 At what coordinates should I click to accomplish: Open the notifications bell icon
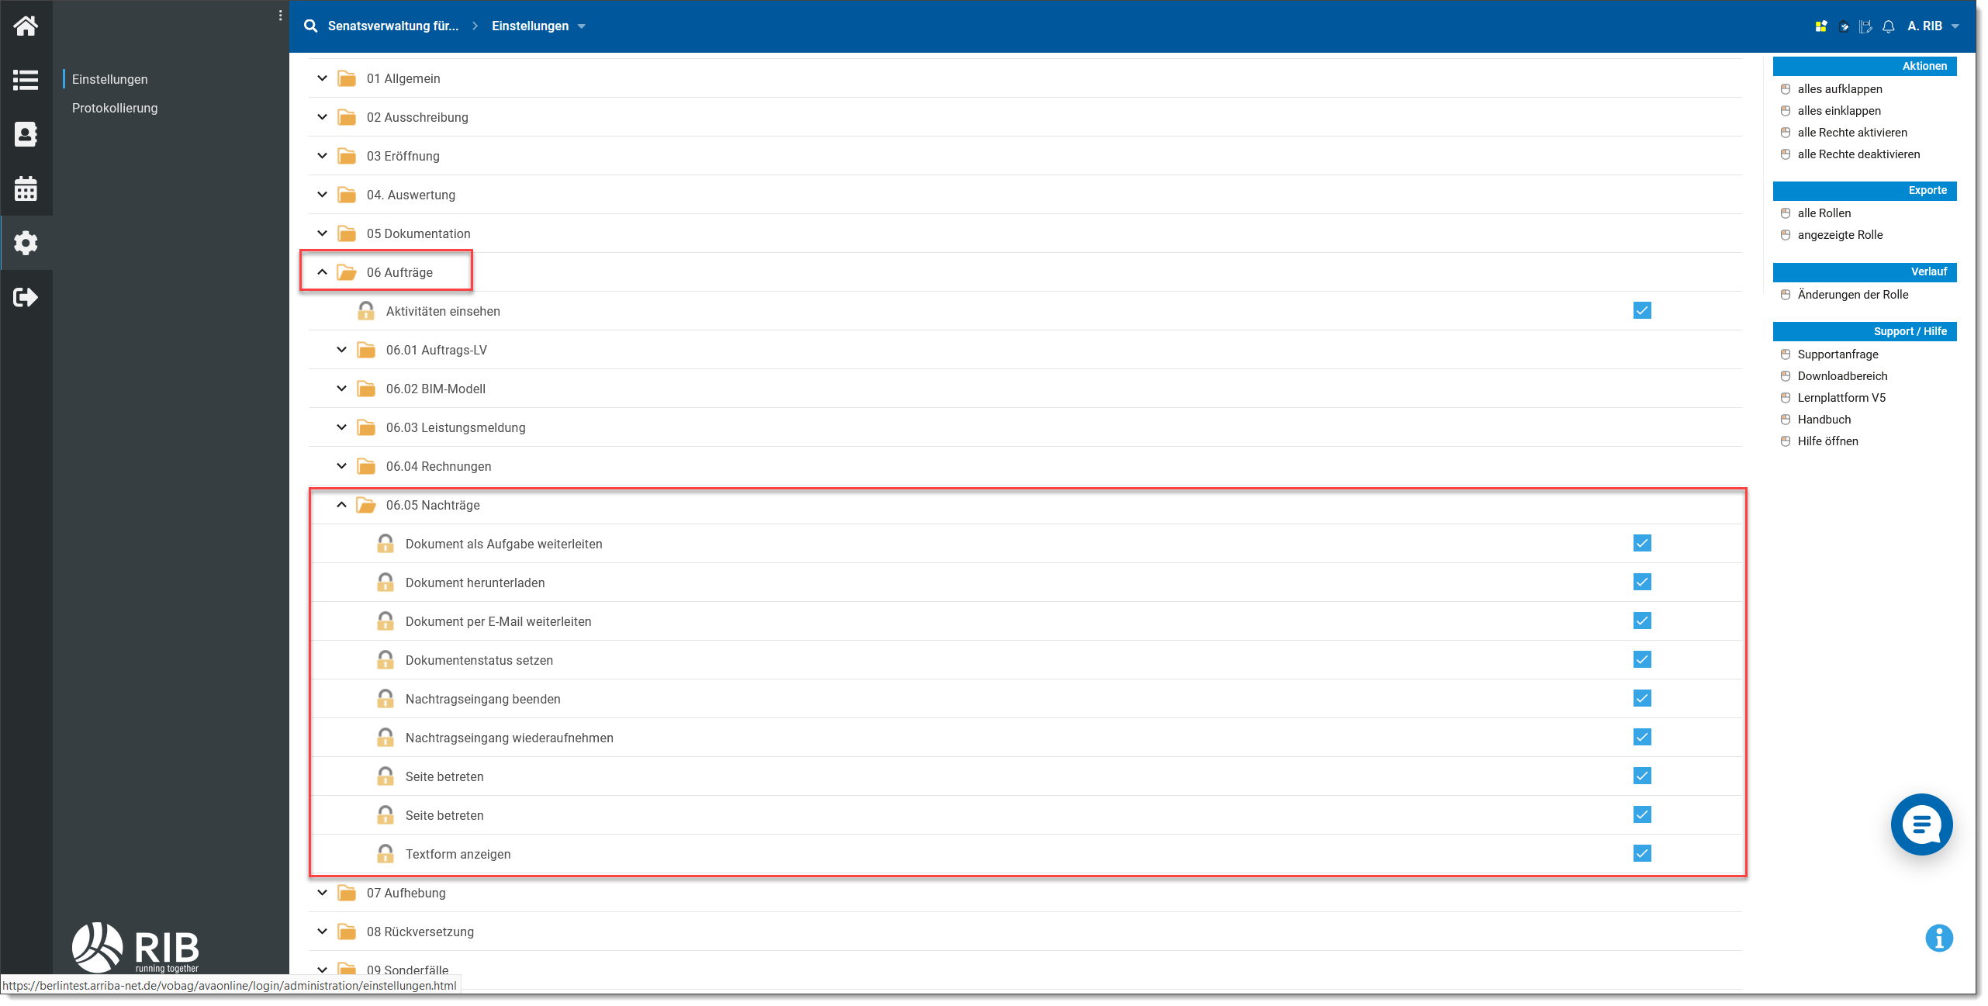1888,26
